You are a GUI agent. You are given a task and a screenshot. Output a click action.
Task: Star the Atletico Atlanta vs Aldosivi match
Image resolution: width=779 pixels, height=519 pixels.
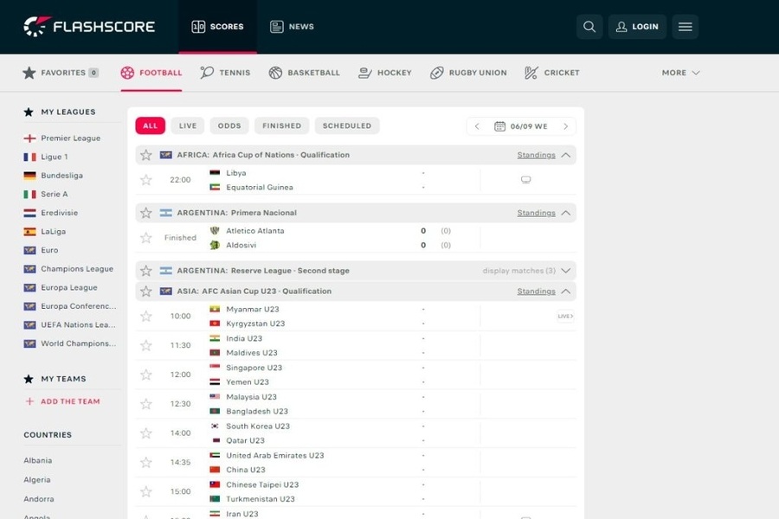click(146, 238)
